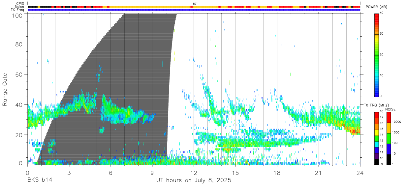Select the 12 tick on UT hours axis

[x=194, y=172]
